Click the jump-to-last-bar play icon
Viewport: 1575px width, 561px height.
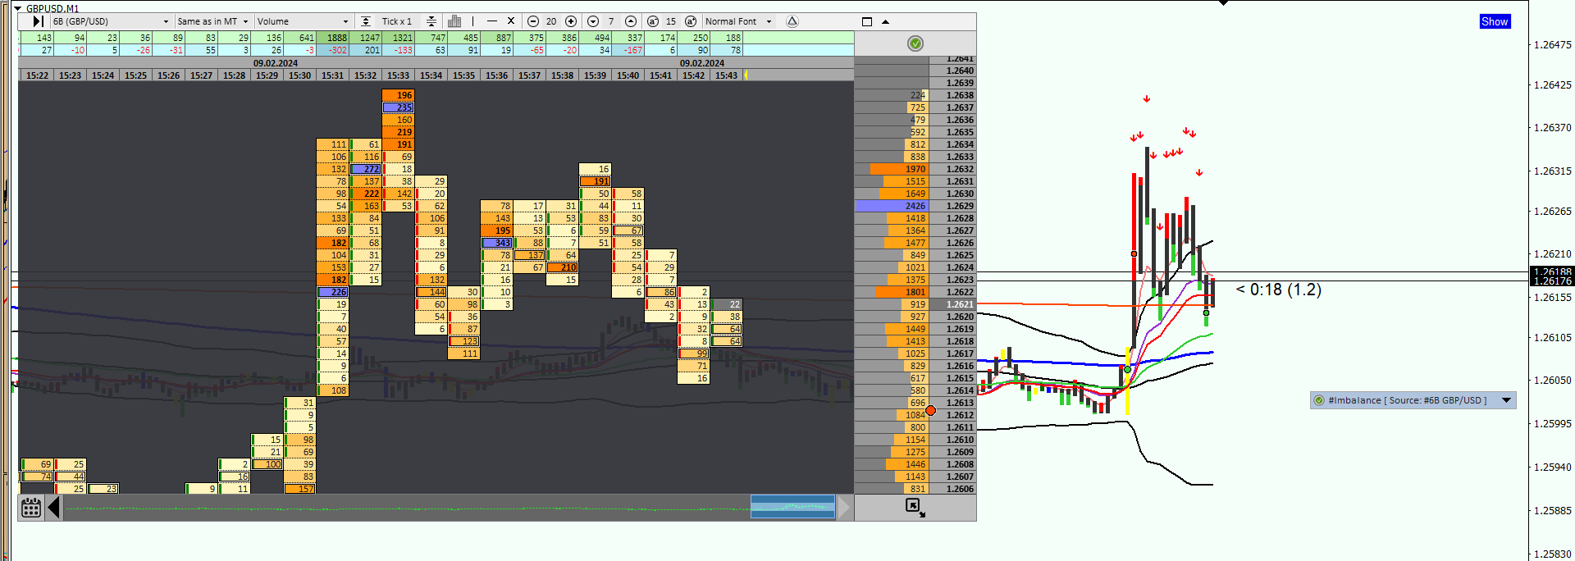pyautogui.click(x=37, y=21)
